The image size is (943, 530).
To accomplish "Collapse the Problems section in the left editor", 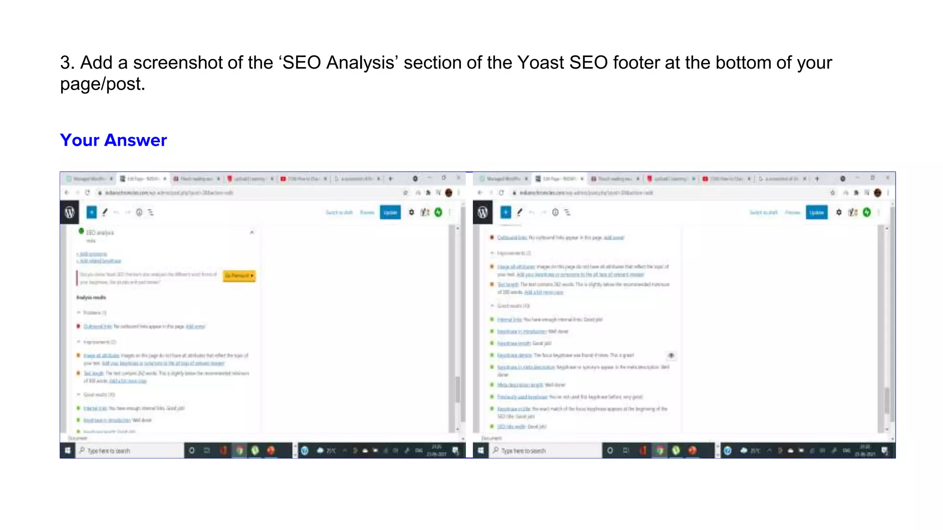I will click(x=79, y=312).
